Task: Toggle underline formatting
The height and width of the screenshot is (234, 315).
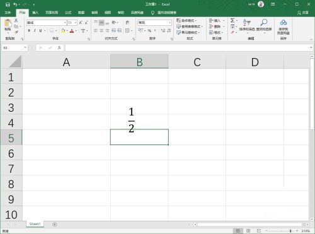Action: click(x=40, y=31)
